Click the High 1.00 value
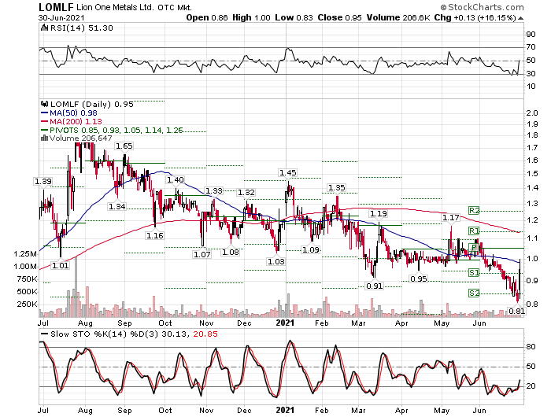 click(x=251, y=17)
